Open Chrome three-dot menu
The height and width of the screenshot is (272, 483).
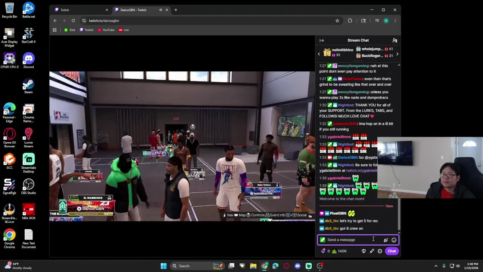coord(395,21)
